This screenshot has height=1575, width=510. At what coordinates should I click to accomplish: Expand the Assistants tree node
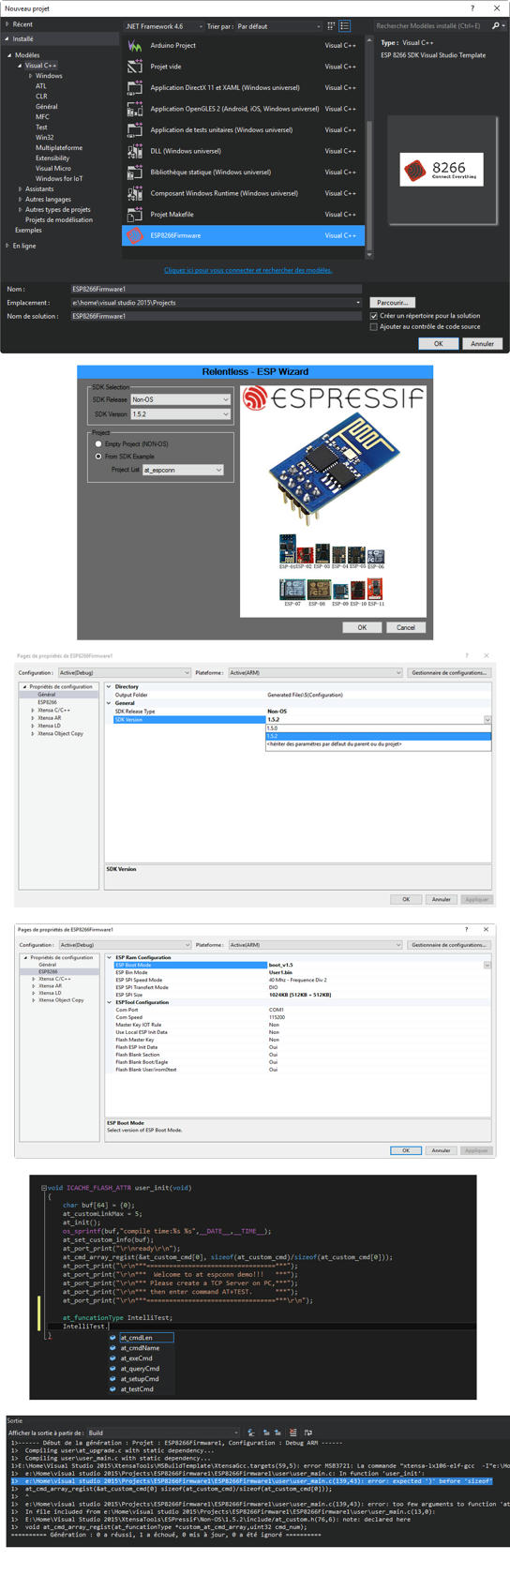tap(20, 188)
